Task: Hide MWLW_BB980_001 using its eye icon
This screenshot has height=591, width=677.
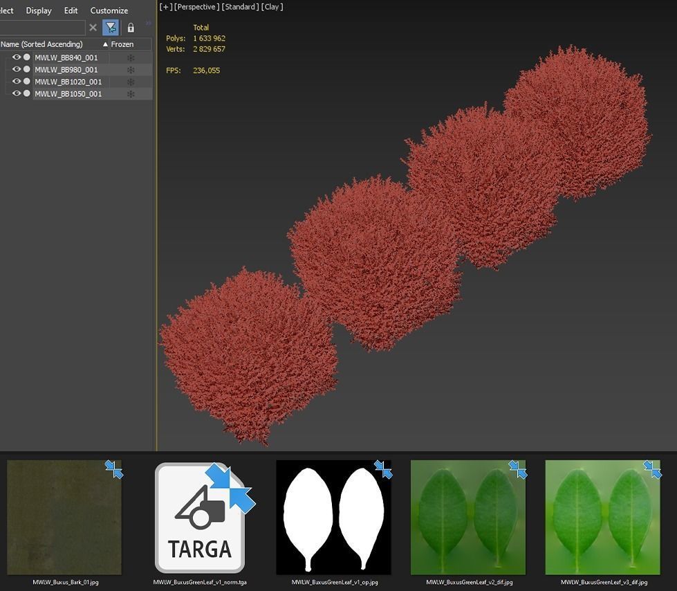Action: (17, 69)
